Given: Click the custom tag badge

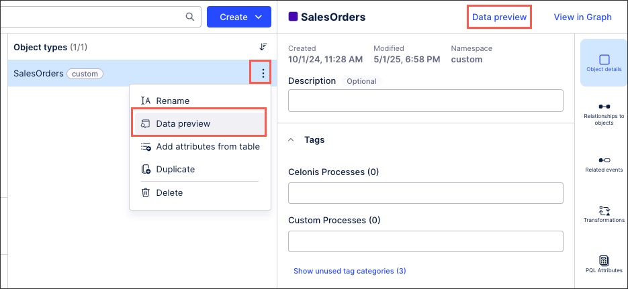Looking at the screenshot, I should tap(85, 74).
